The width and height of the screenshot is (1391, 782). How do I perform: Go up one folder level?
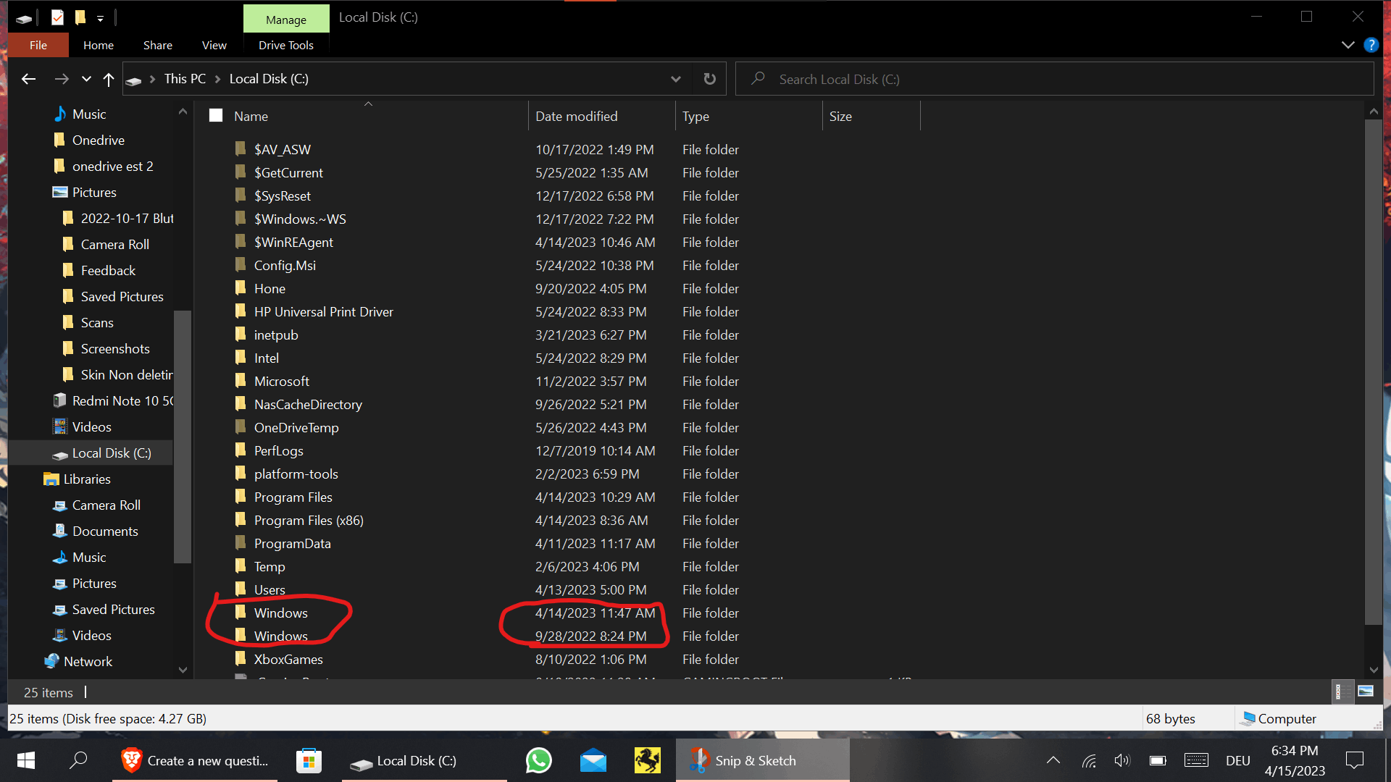109,79
